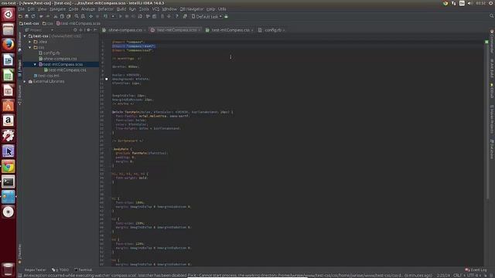Open the Ubuntu Dash home button
This screenshot has height=278, width=495.
9,14
